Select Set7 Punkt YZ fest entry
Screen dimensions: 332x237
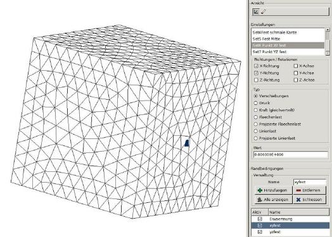click(x=288, y=52)
